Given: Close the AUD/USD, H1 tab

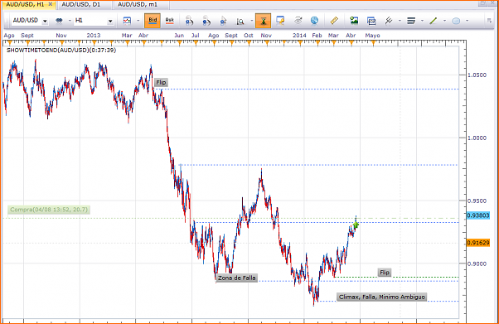Looking at the screenshot, I should [x=51, y=4].
